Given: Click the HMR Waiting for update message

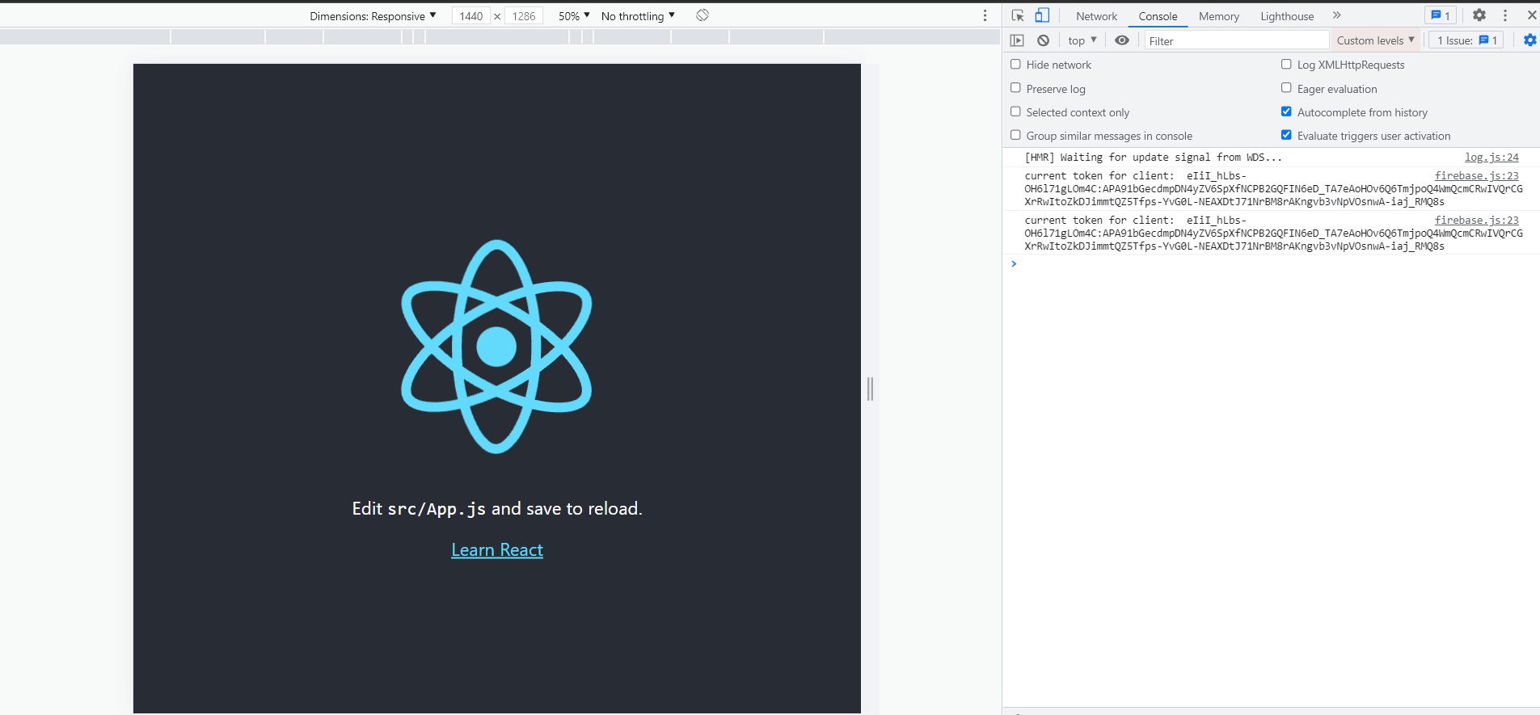Looking at the screenshot, I should click(x=1154, y=158).
